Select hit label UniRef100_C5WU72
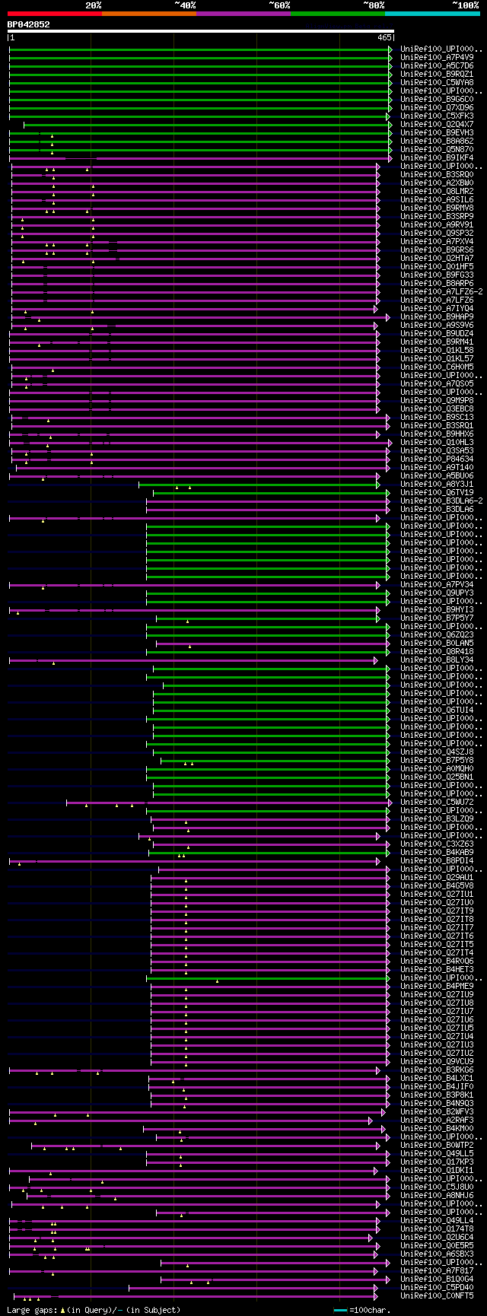 point(437,802)
